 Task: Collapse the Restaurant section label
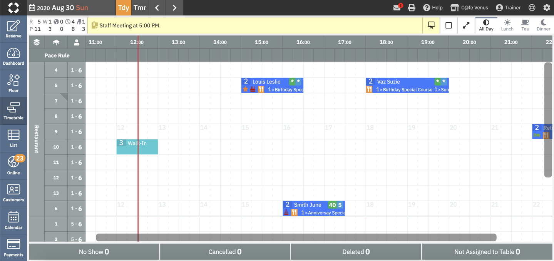(37, 139)
